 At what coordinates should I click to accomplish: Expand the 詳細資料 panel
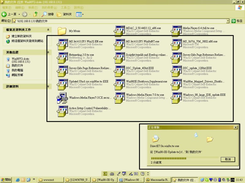[48, 86]
